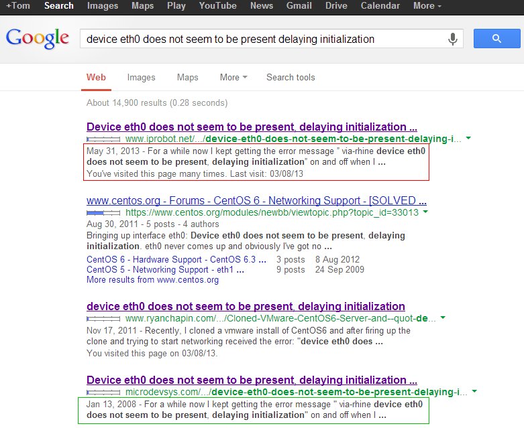Open the ryanchapin.com result title link
The width and height of the screenshot is (524, 428).
click(x=246, y=306)
